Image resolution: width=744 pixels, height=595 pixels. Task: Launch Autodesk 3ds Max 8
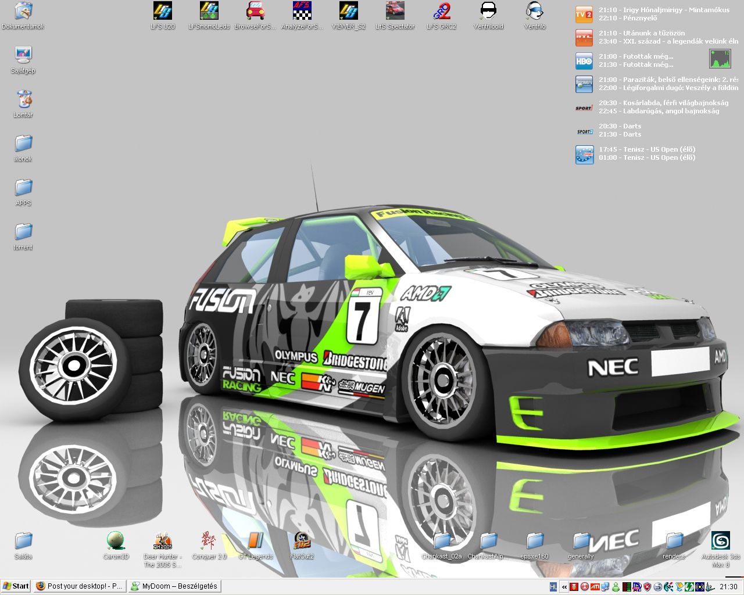(x=721, y=550)
